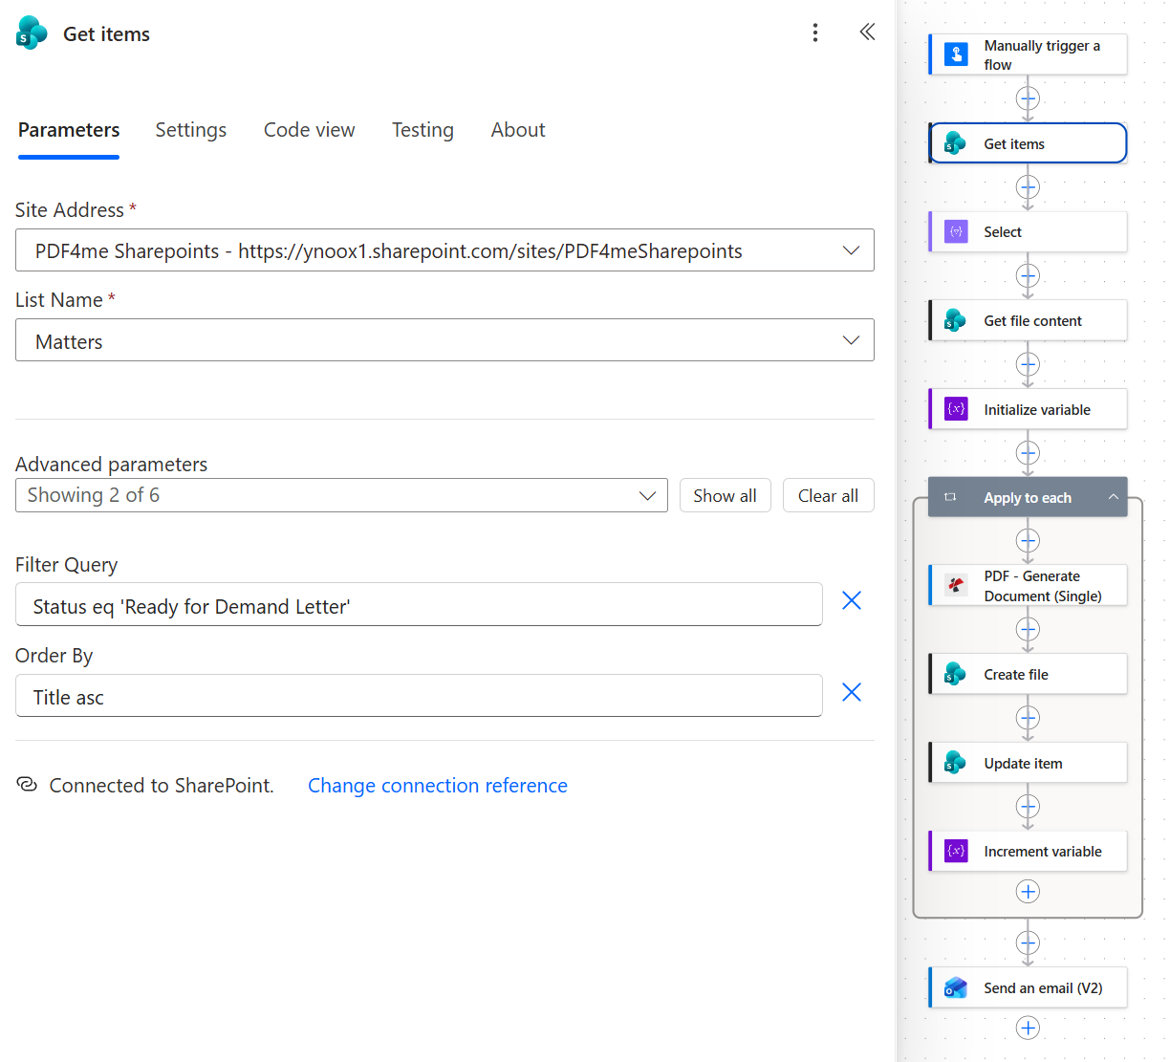Click the PDF4me icon on Generate Document node

pyautogui.click(x=956, y=585)
